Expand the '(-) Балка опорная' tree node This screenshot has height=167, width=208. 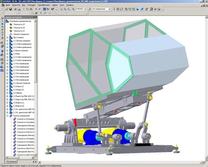click(7, 51)
